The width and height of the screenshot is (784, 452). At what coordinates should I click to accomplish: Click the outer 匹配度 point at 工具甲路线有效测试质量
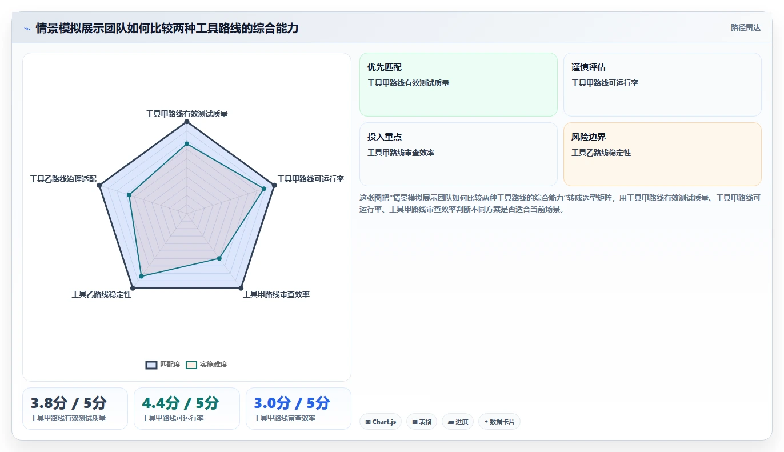[x=187, y=122]
